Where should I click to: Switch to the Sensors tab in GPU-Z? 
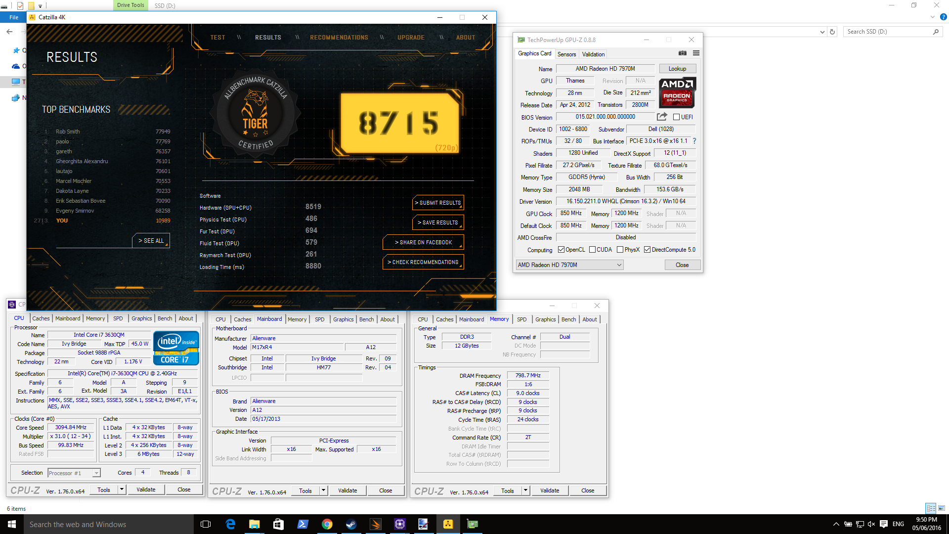566,54
